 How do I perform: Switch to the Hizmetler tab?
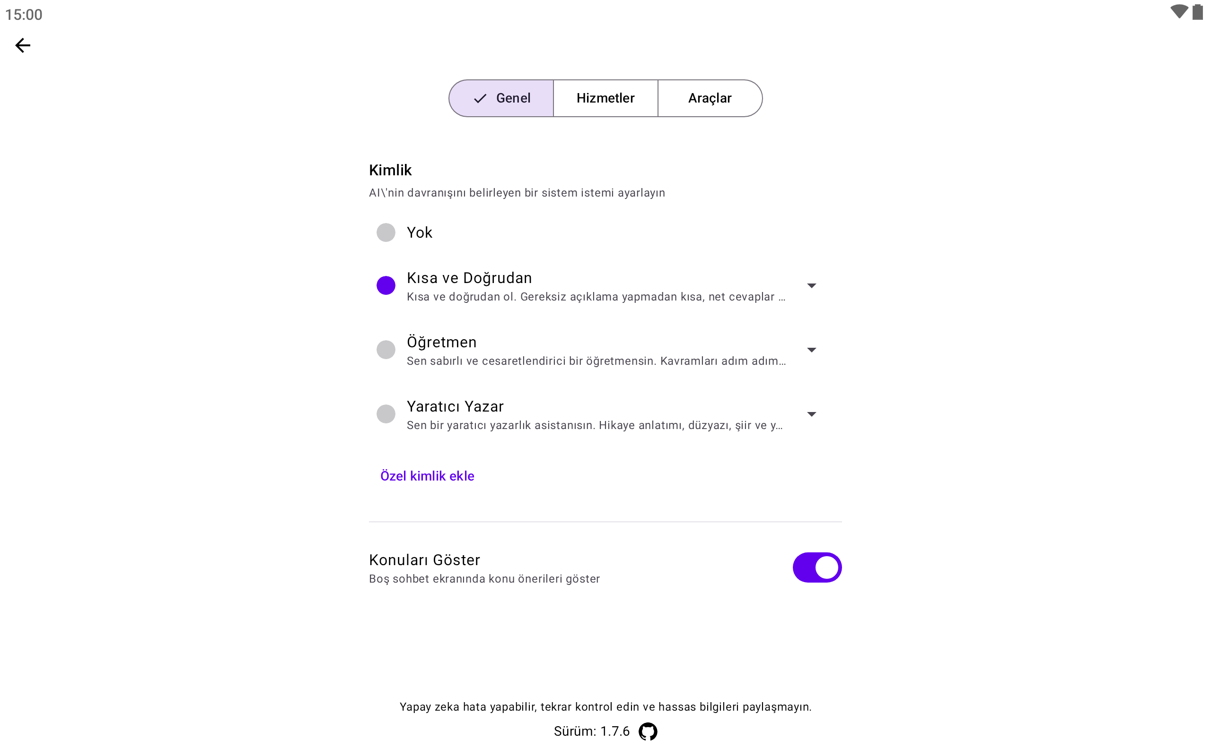point(605,98)
